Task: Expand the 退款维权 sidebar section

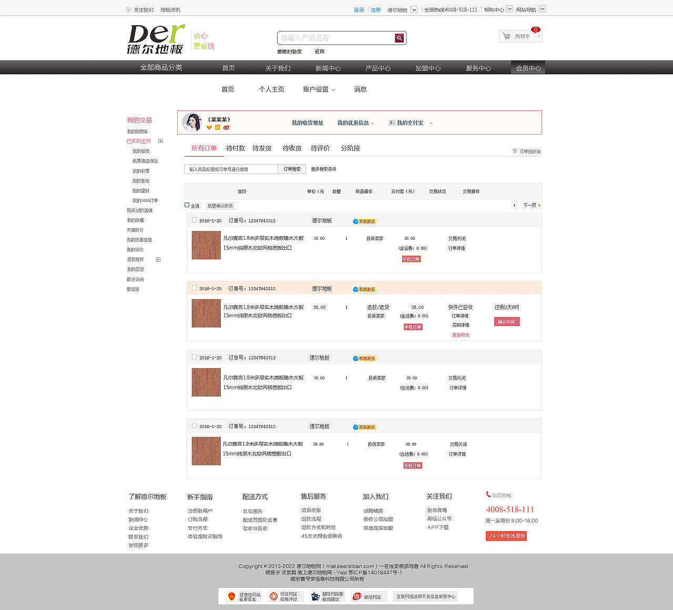Action: [x=158, y=259]
